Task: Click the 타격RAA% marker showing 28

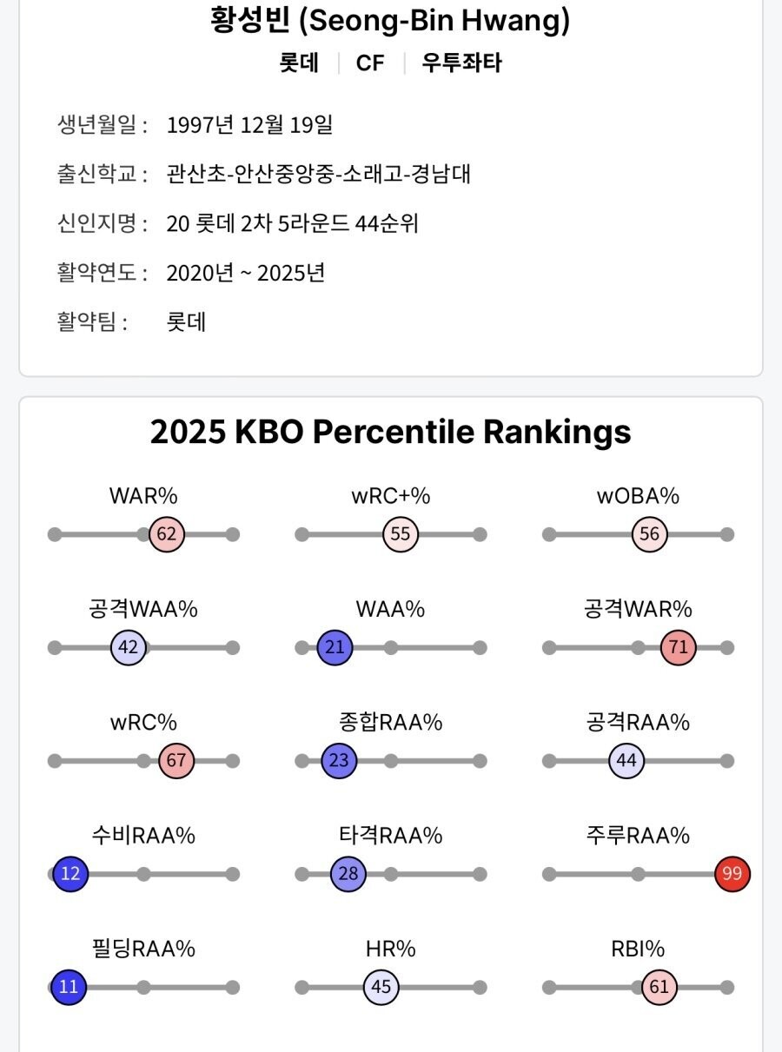Action: point(348,874)
